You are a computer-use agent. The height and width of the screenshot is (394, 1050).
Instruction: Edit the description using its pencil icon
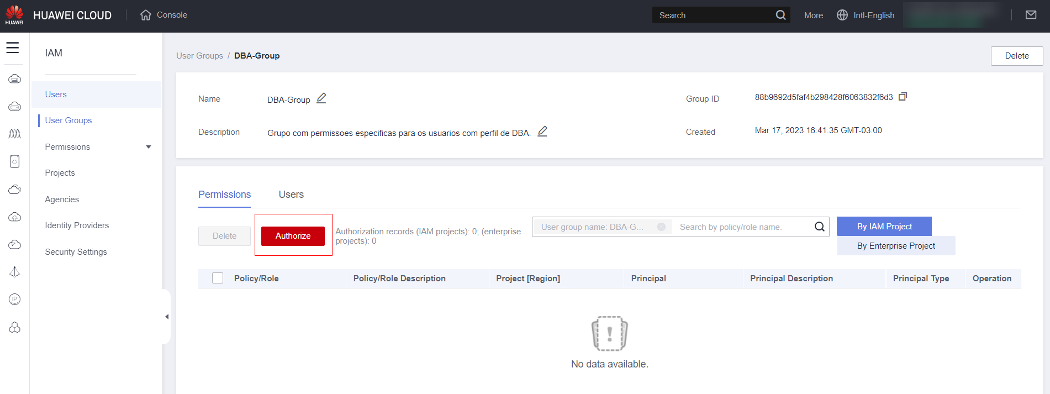pos(542,132)
